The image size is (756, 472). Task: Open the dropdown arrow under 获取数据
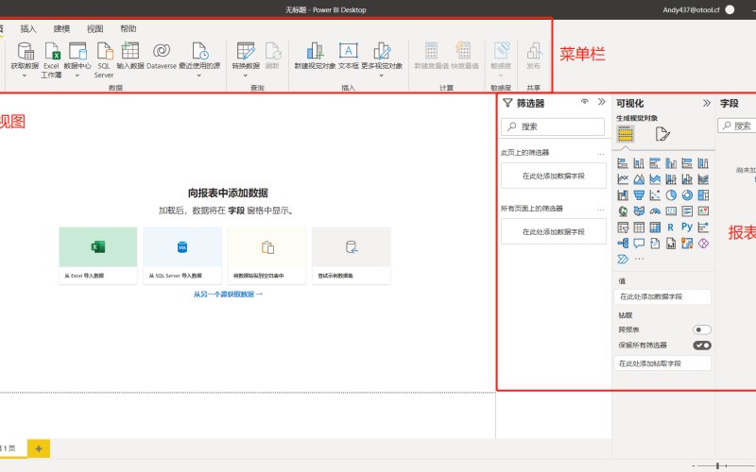pyautogui.click(x=25, y=76)
